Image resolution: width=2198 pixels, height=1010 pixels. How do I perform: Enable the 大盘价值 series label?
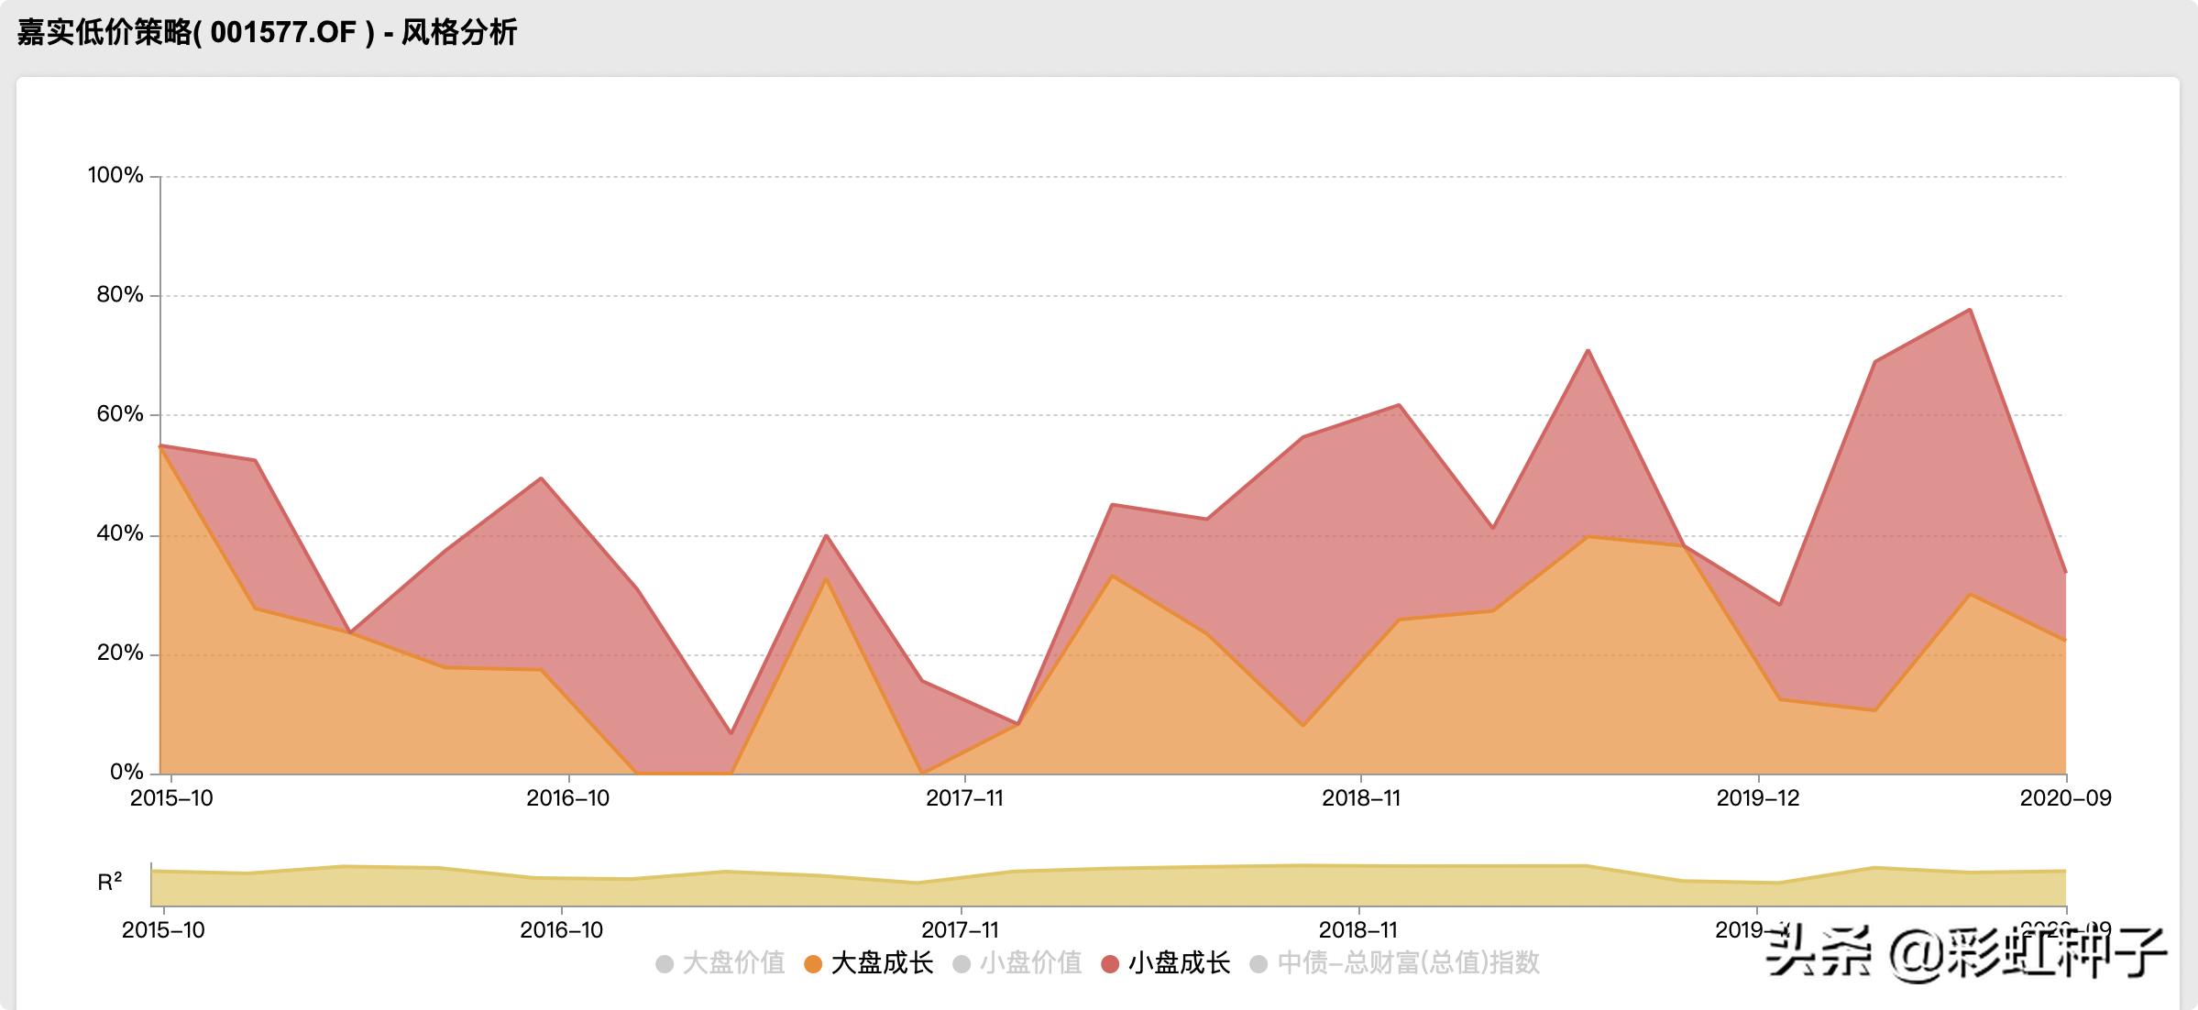pyautogui.click(x=733, y=963)
